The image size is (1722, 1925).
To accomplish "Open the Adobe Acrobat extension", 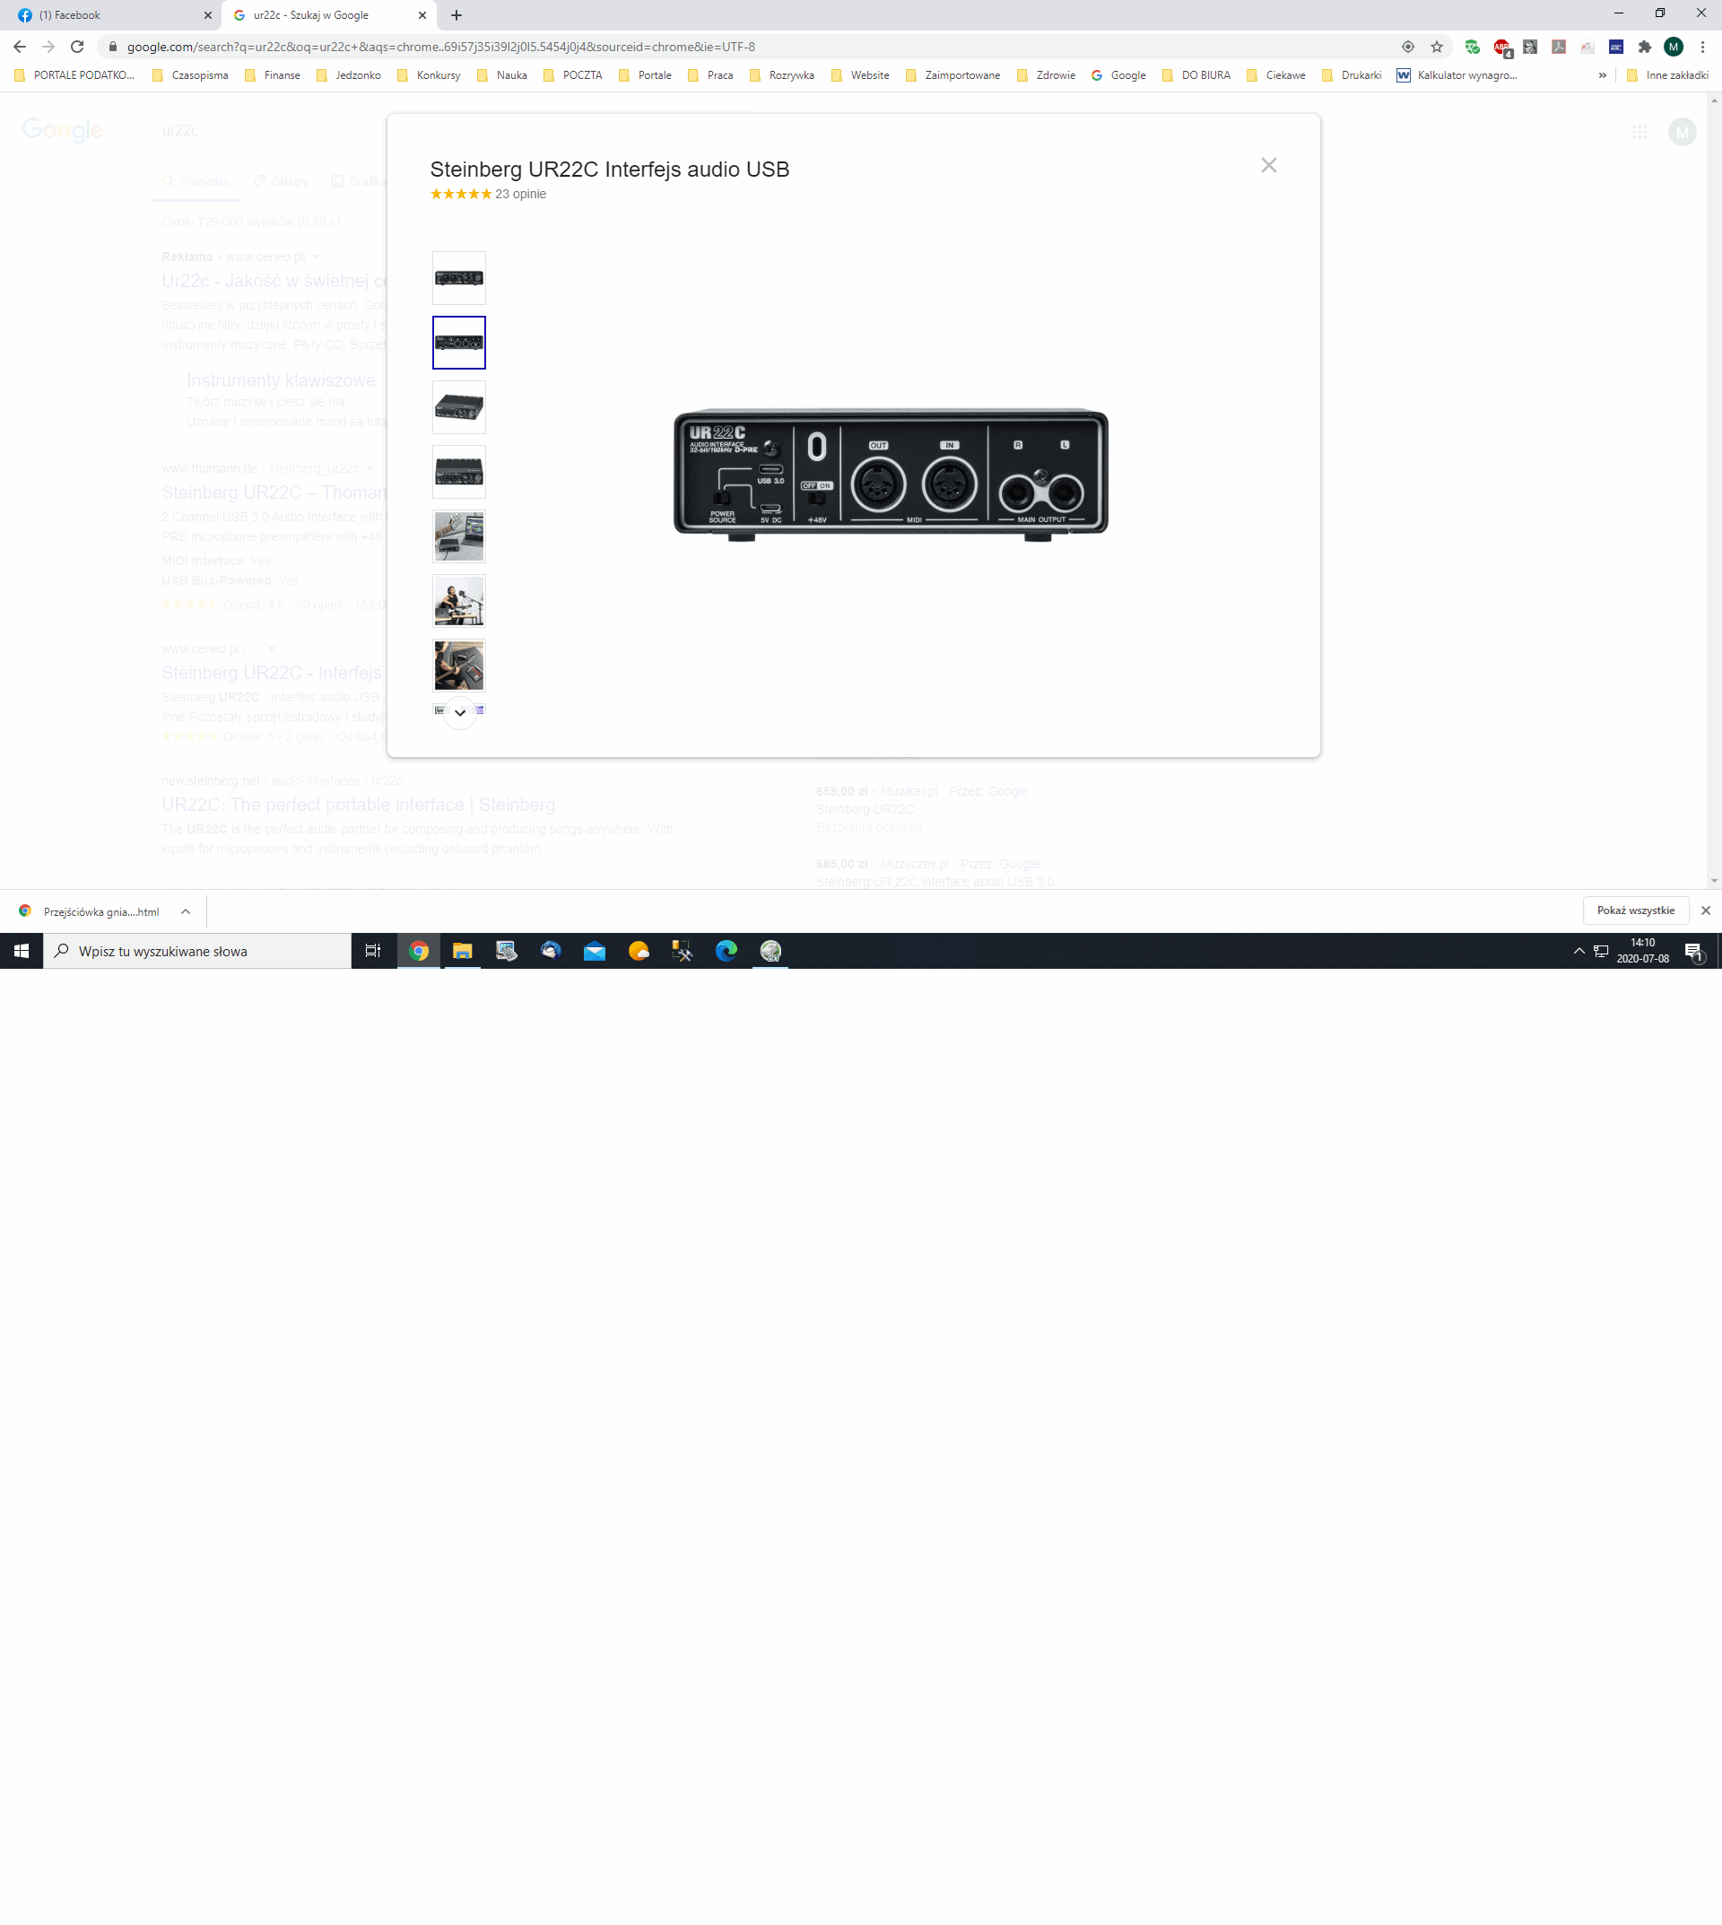I will tap(1558, 47).
